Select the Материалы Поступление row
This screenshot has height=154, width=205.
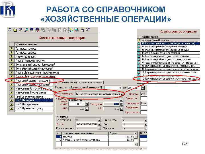[34, 92]
